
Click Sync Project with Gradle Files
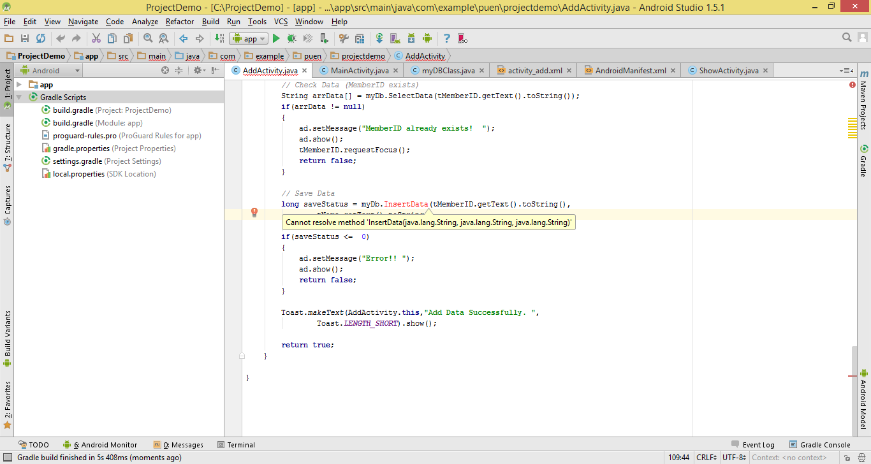[379, 38]
